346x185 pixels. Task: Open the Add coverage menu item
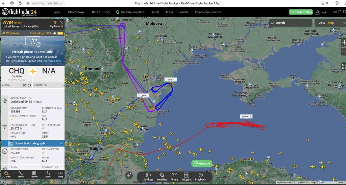pyautogui.click(x=76, y=12)
